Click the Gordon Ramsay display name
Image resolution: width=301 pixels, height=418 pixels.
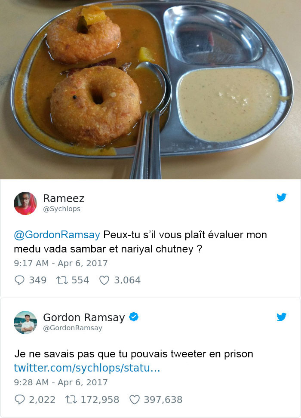point(84,317)
